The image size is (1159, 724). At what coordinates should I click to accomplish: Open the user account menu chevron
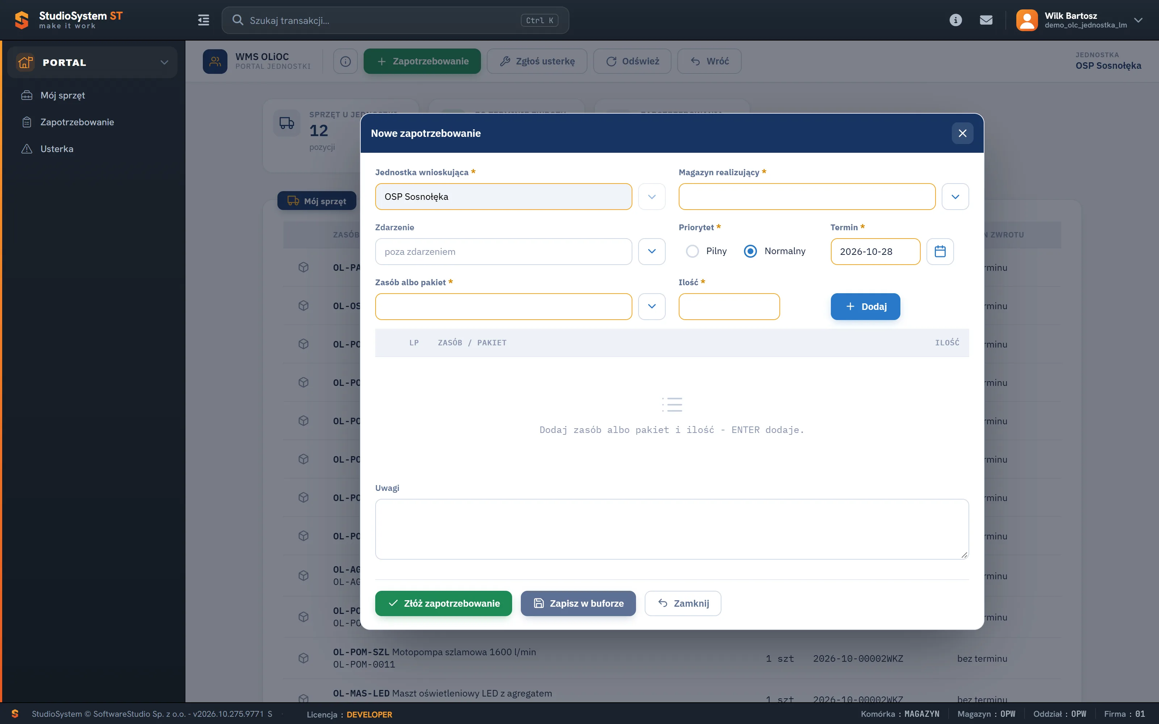point(1138,20)
